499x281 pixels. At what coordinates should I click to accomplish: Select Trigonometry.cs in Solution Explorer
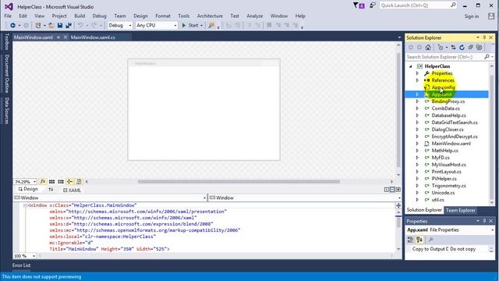(448, 186)
